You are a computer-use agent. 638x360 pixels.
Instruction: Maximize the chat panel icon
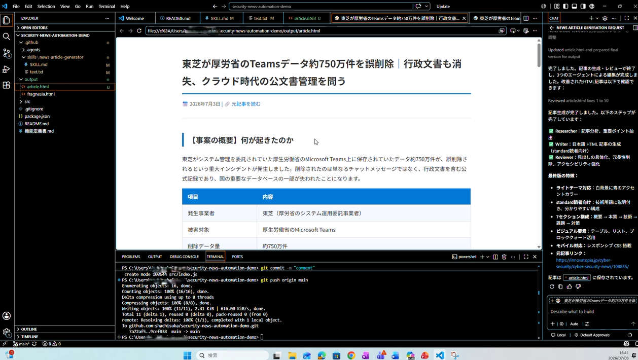626,18
